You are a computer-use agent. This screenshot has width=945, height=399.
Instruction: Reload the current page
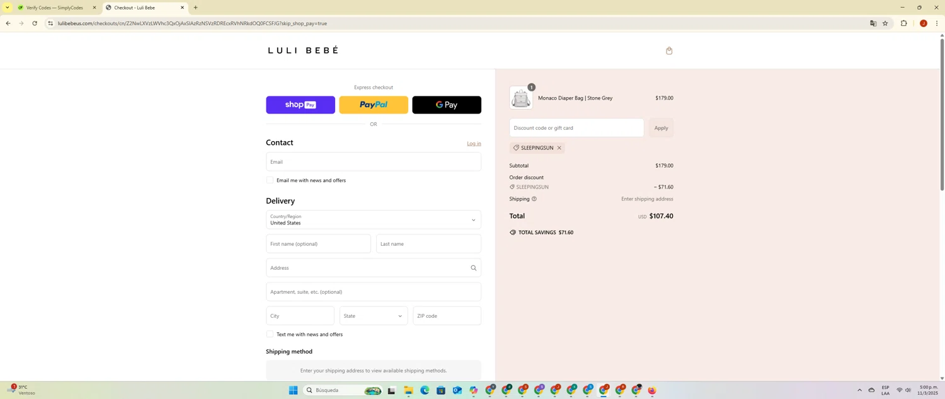[35, 23]
